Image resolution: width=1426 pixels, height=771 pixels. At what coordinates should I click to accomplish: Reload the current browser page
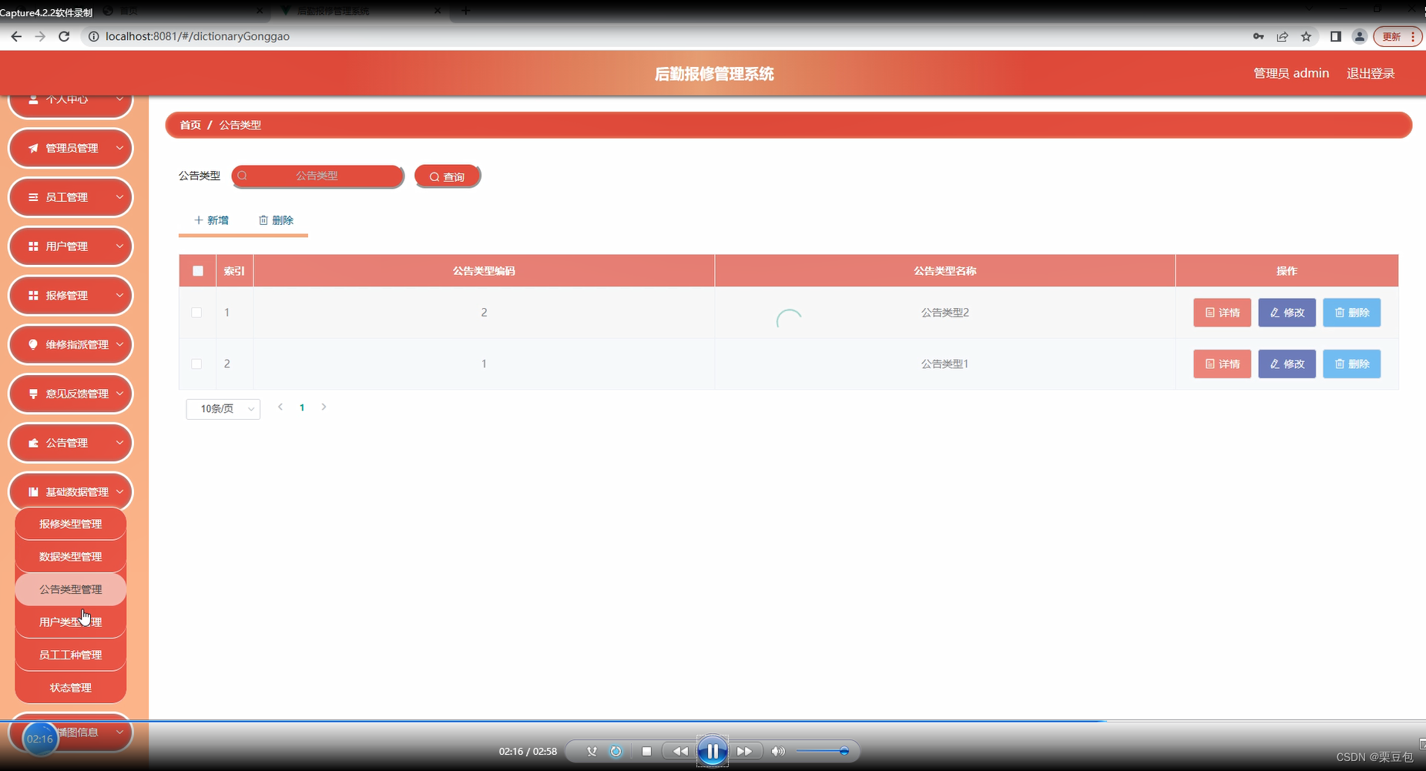tap(64, 36)
